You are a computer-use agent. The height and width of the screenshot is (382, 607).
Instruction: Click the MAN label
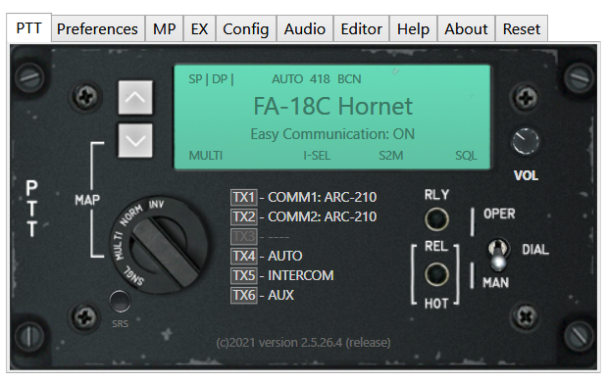click(496, 283)
